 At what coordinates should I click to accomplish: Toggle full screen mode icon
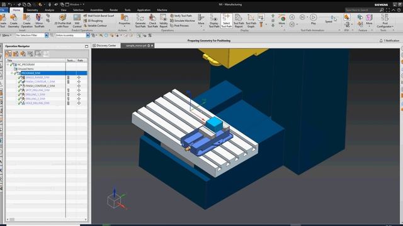388,10
